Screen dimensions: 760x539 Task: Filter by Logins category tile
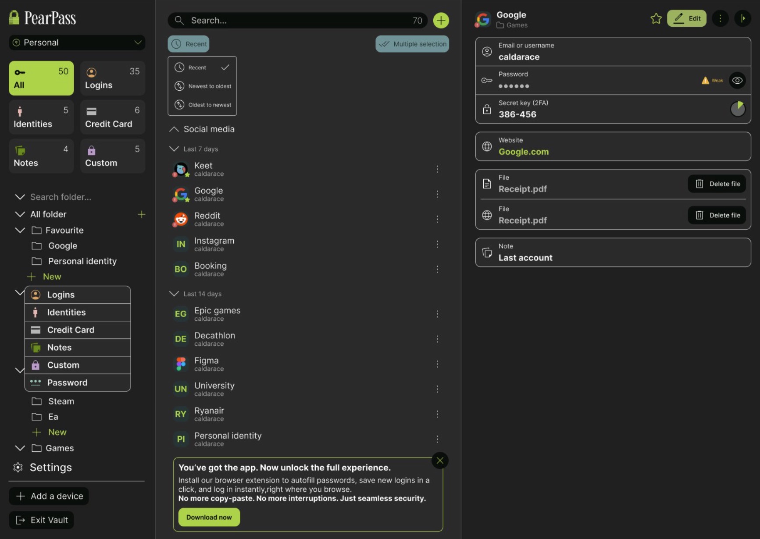point(113,78)
